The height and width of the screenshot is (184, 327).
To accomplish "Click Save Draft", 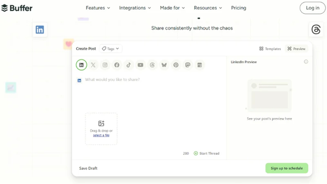I will coord(88,168).
